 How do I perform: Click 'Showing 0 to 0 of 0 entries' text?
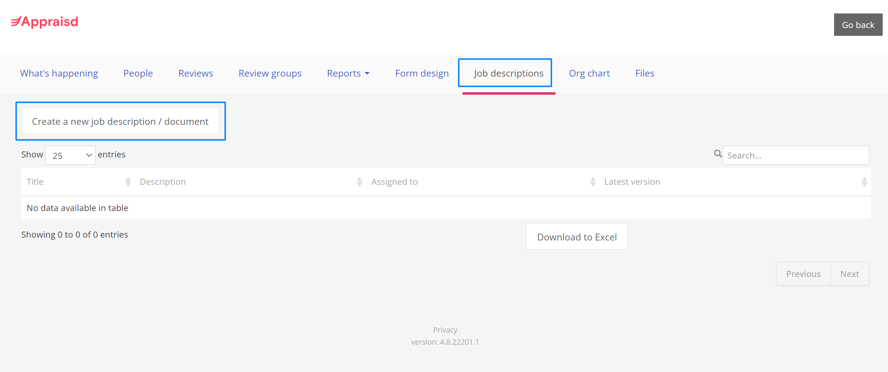(x=75, y=235)
